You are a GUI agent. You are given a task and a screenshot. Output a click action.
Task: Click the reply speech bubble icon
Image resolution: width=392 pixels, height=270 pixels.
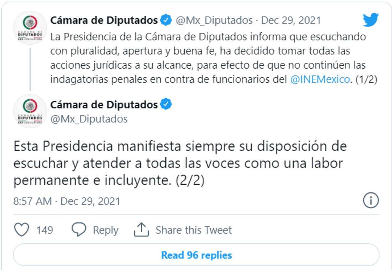pos(79,230)
